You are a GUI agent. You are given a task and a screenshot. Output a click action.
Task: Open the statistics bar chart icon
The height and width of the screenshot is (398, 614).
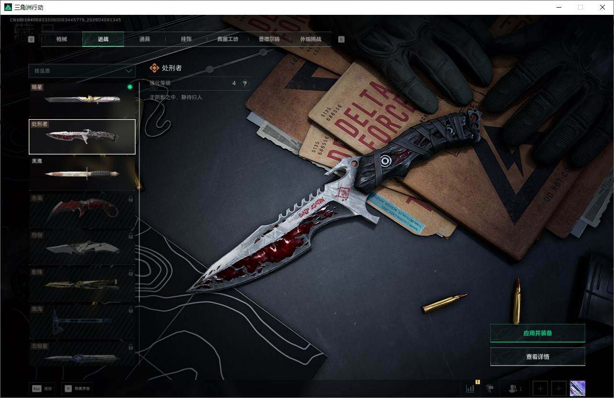click(470, 388)
